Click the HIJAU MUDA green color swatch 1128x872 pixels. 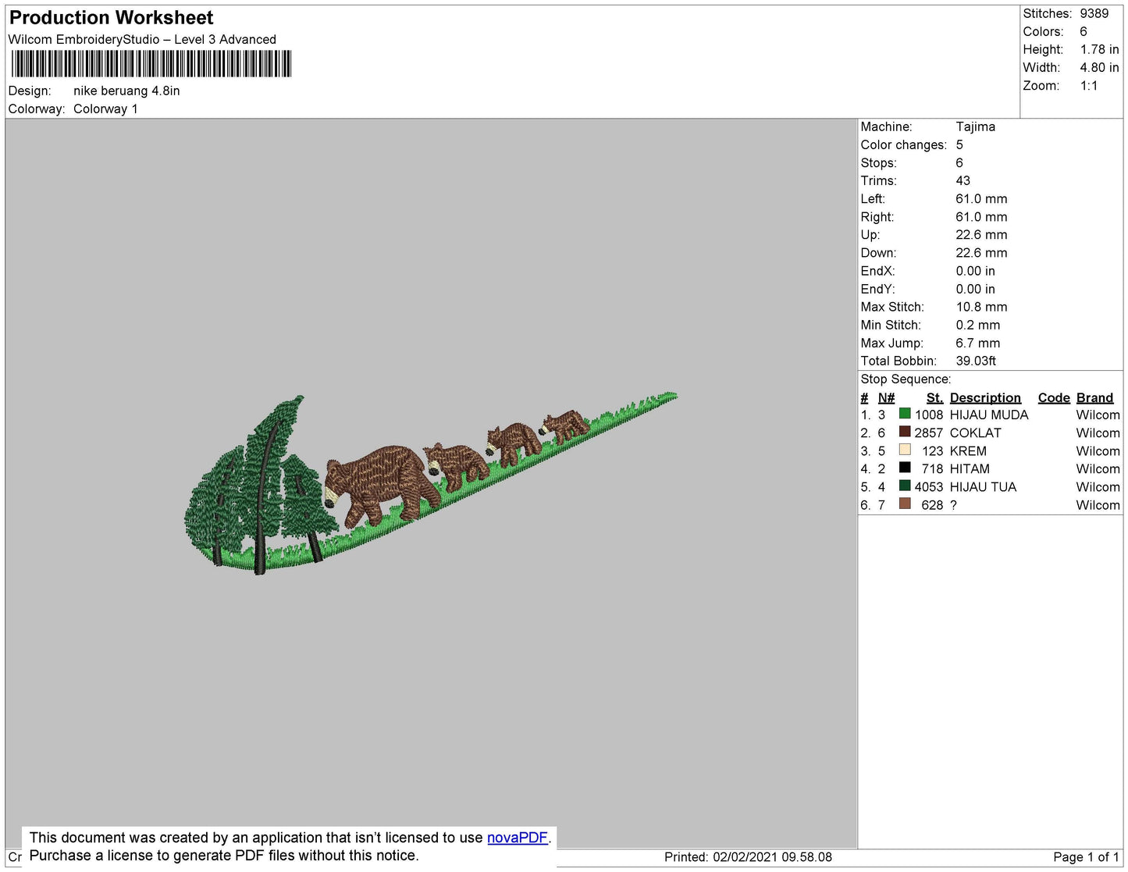point(905,414)
